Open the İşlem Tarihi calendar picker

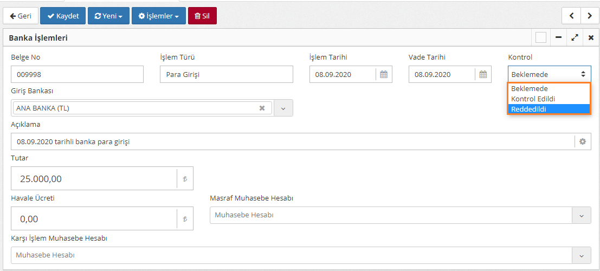pos(384,75)
